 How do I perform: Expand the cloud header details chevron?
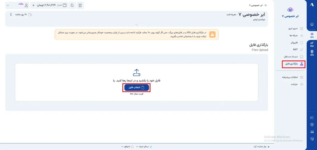tap(136, 25)
